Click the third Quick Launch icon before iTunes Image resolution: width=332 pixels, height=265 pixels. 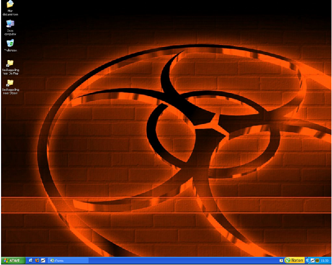click(44, 261)
